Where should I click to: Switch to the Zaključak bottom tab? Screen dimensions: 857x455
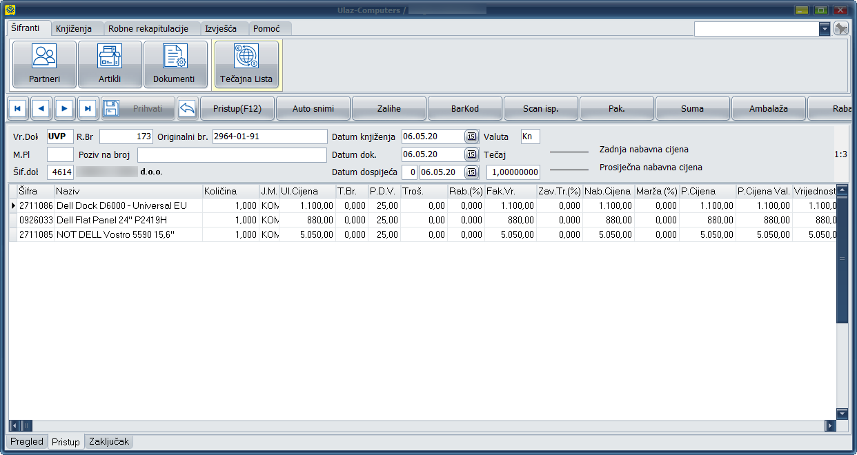108,442
